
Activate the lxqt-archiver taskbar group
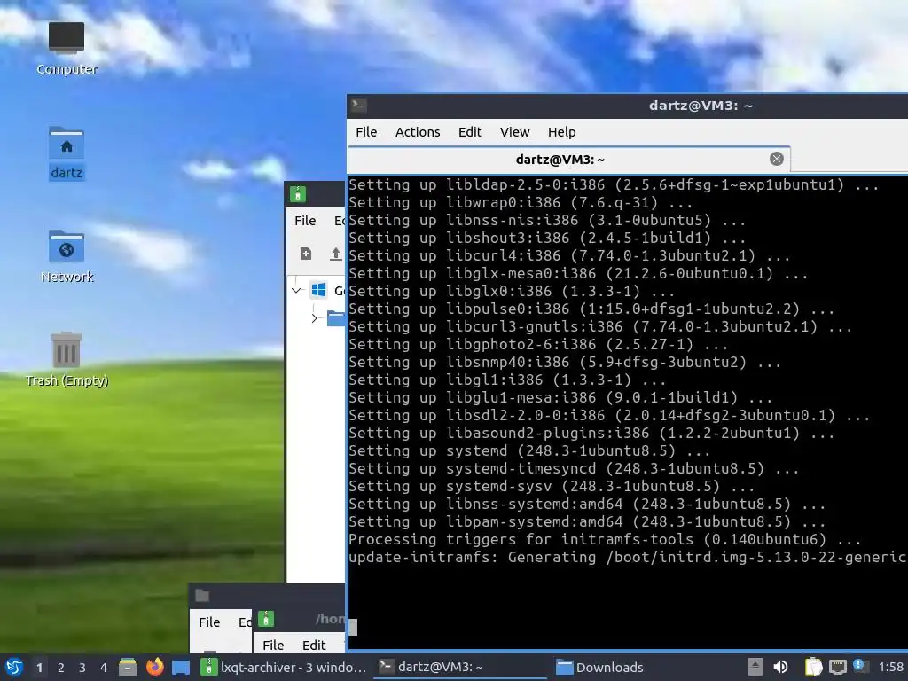(x=283, y=667)
